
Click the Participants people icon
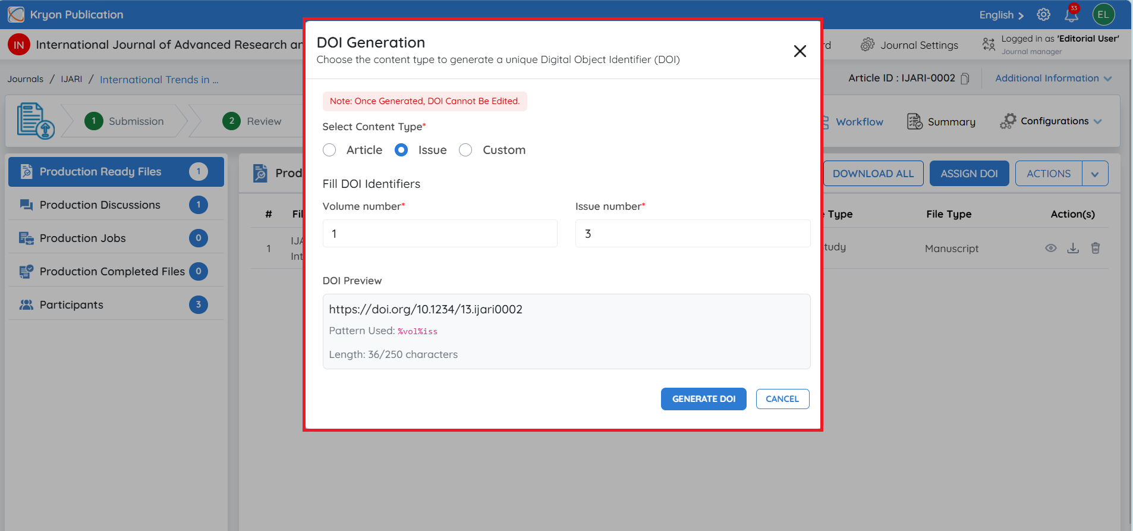[x=26, y=304]
